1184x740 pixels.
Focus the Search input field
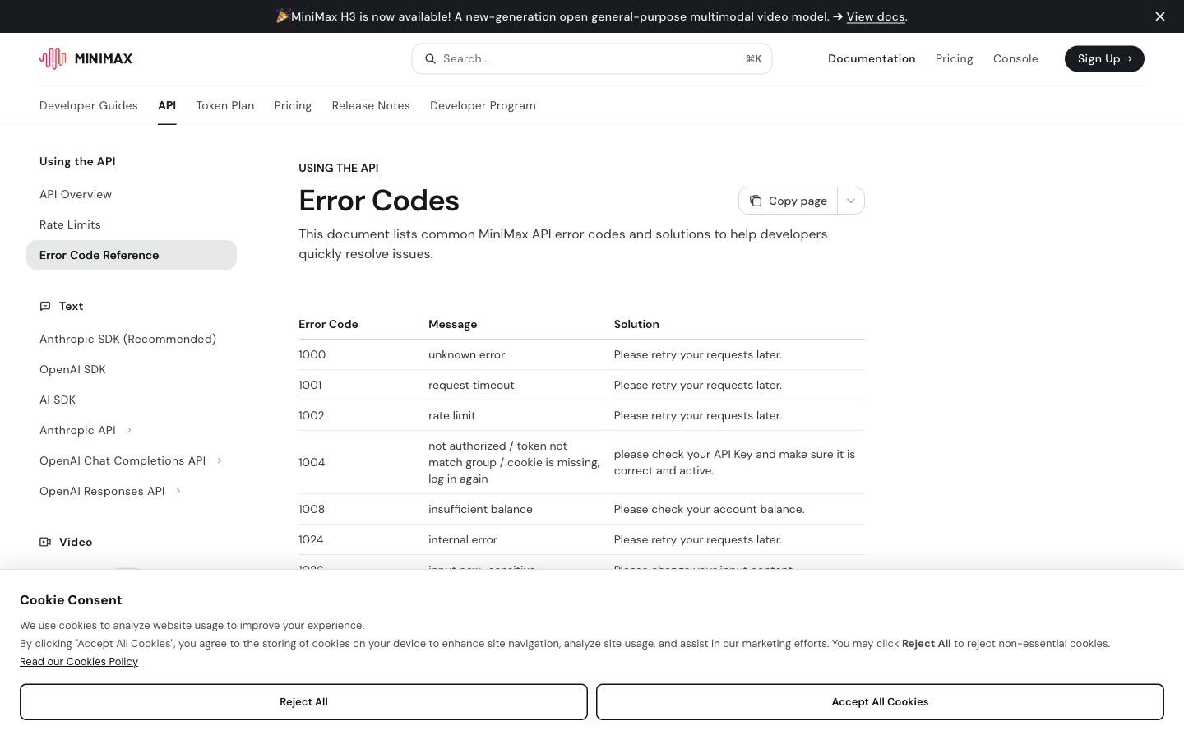pos(592,59)
